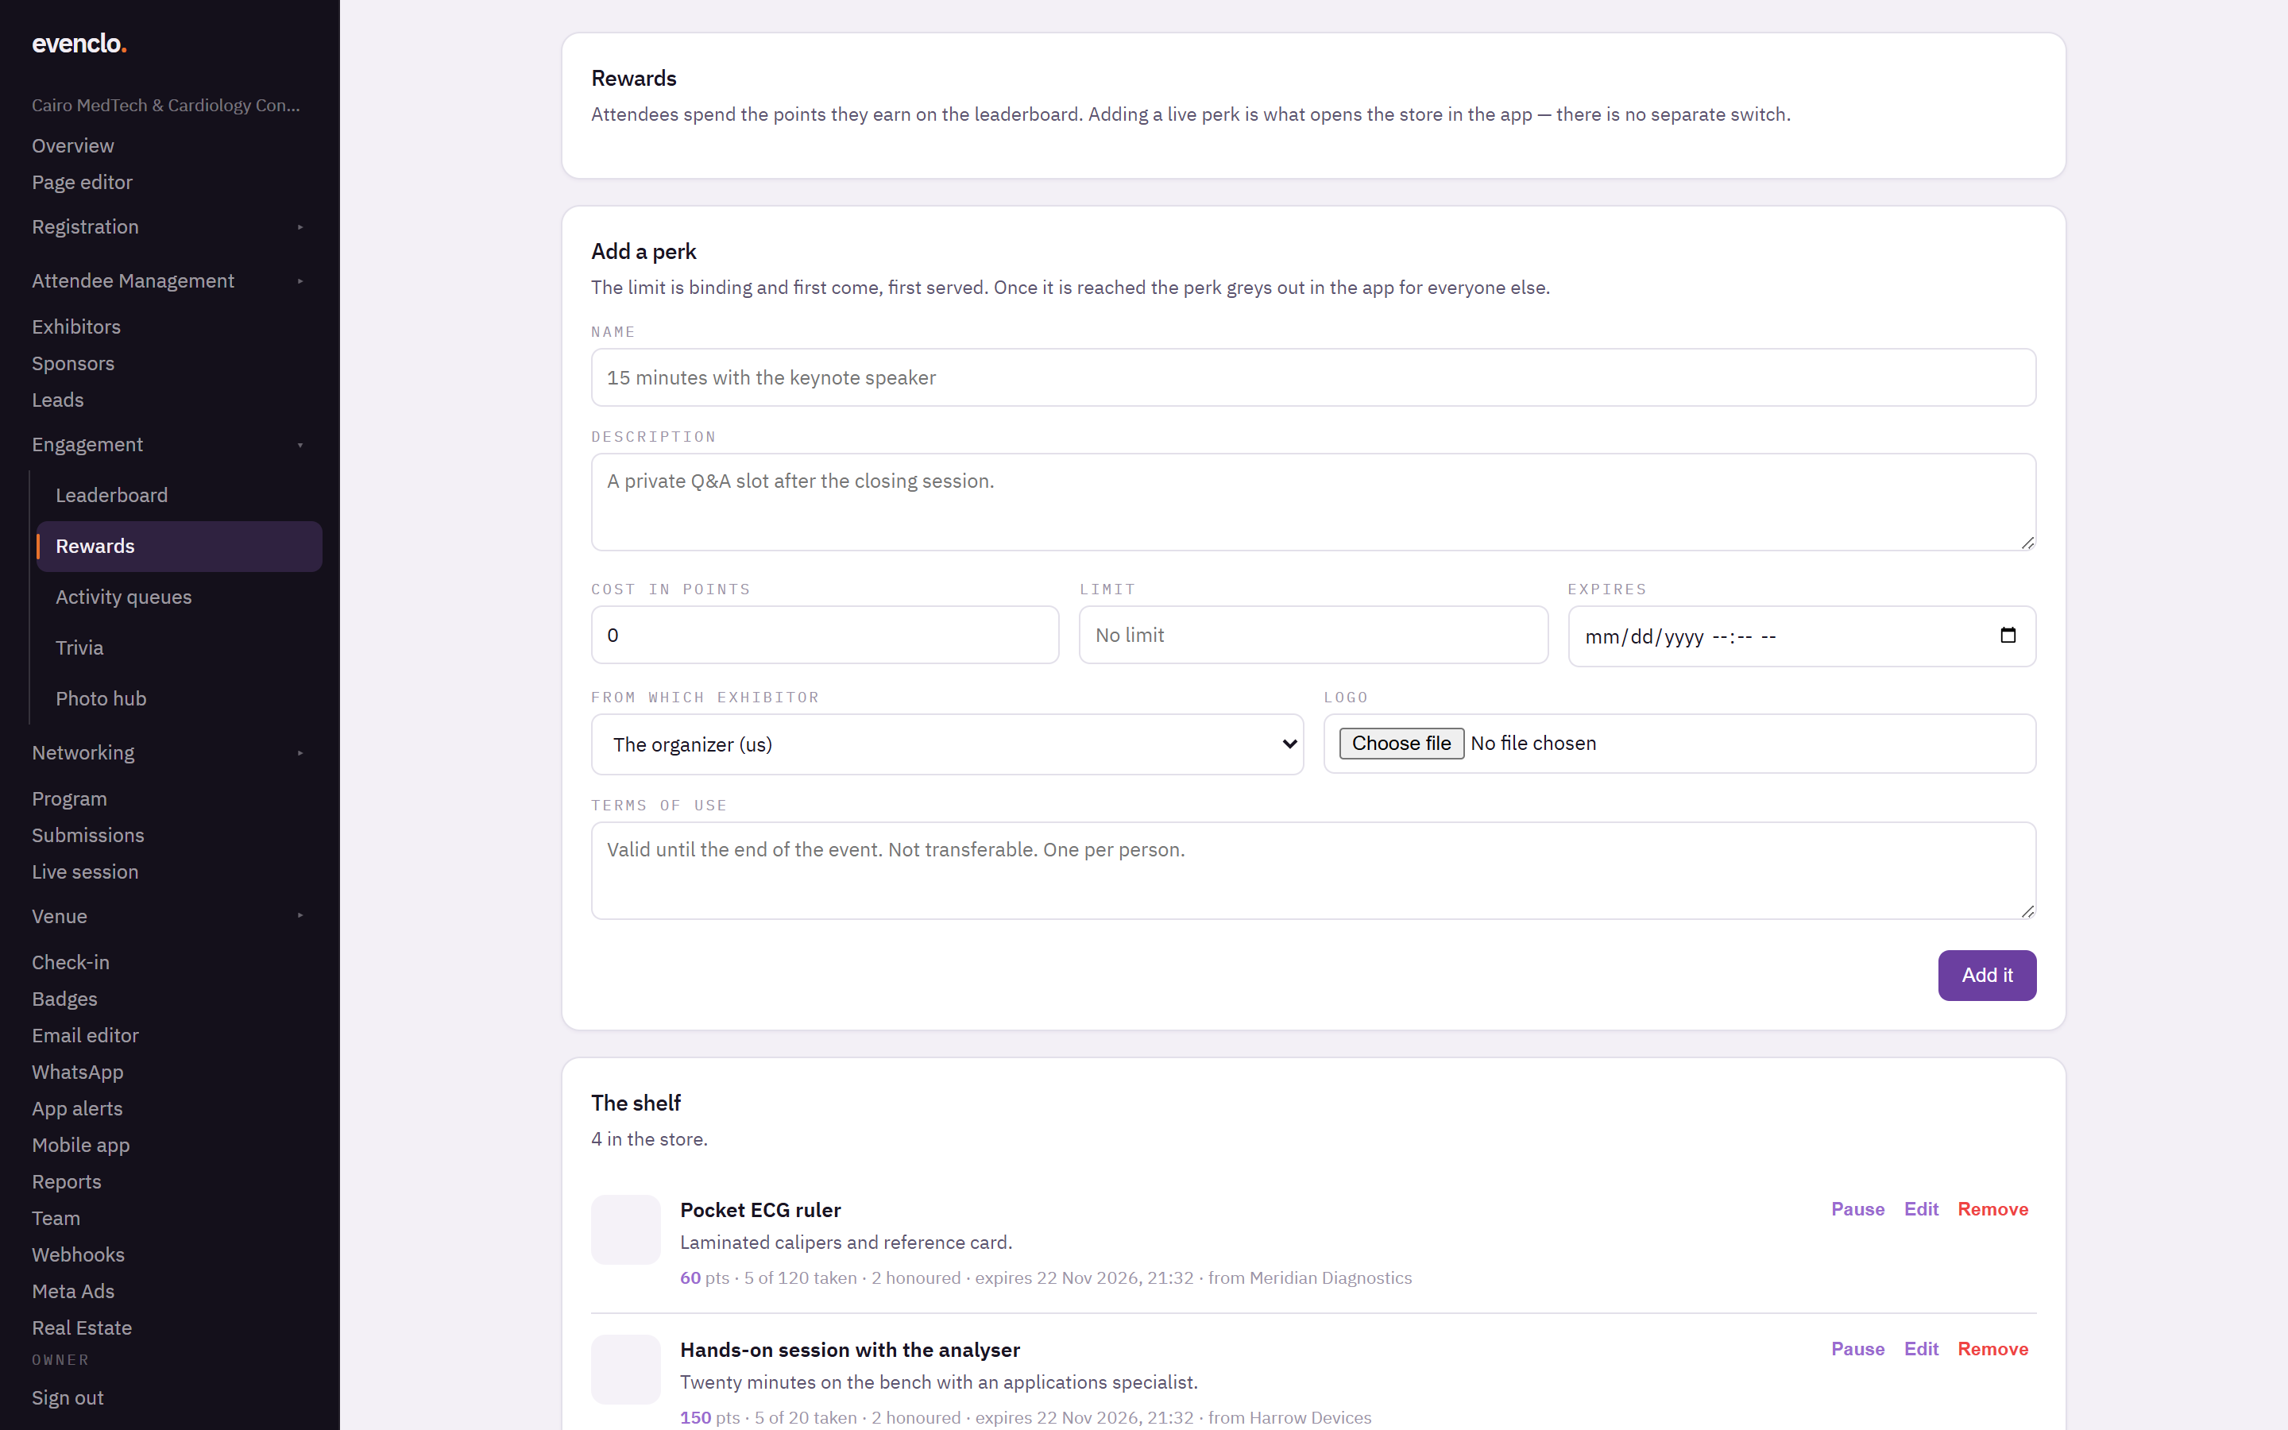Select Rewards in the sidebar
Screen dimensions: 2288x1430
coord(179,547)
